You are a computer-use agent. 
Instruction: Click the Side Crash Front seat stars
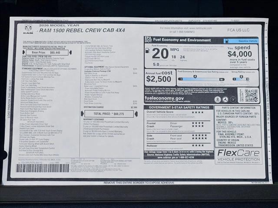click(x=199, y=135)
